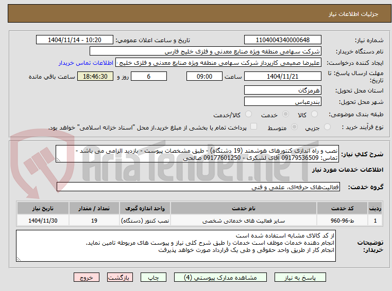Select the جزیی purchase type radio

click(327, 127)
